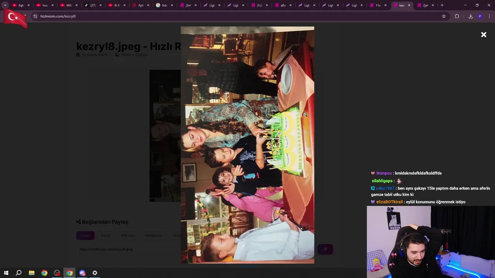The image size is (495, 278).
Task: Bookmark this page with the star
Action: (444, 16)
